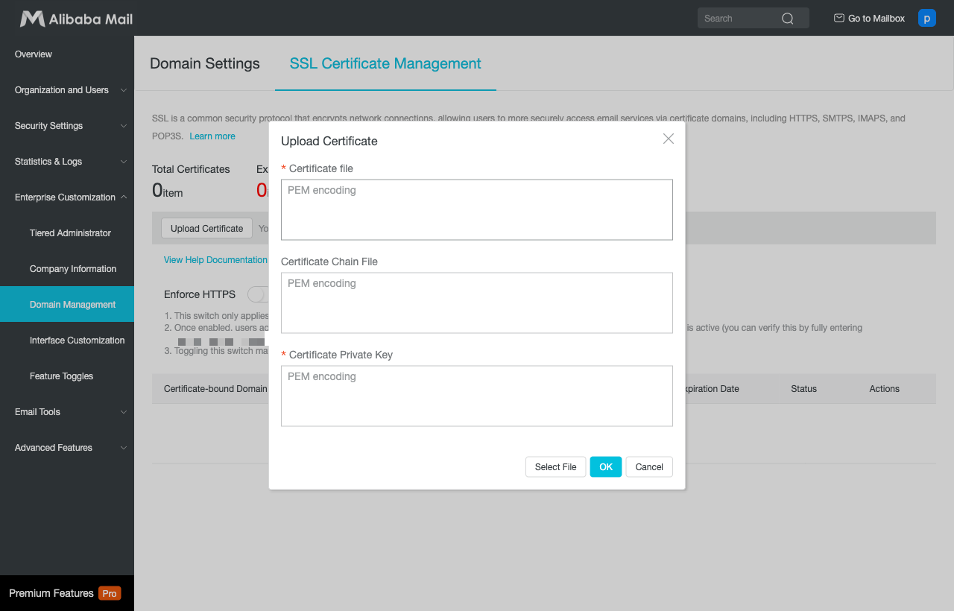954x611 pixels.
Task: Select Domain Management in sidebar
Action: click(67, 305)
